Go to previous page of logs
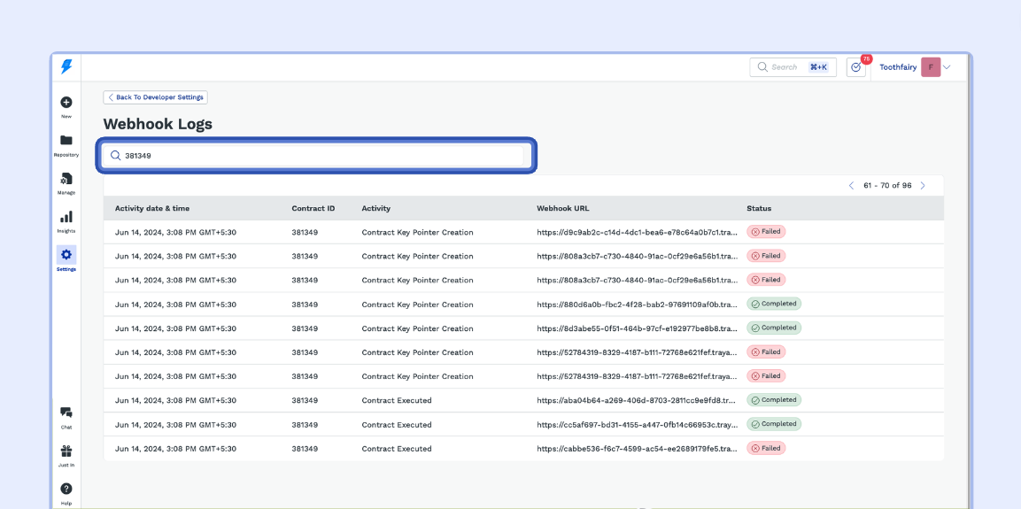 pyautogui.click(x=852, y=186)
